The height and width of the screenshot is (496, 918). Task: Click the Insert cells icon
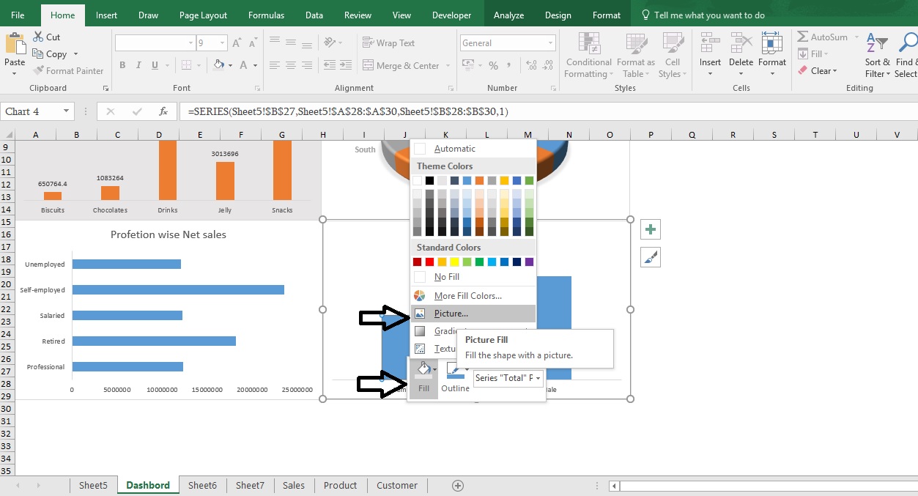[x=710, y=43]
